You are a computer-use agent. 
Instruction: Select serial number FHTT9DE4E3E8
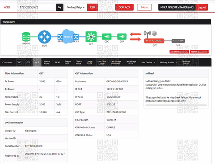pos(34,146)
